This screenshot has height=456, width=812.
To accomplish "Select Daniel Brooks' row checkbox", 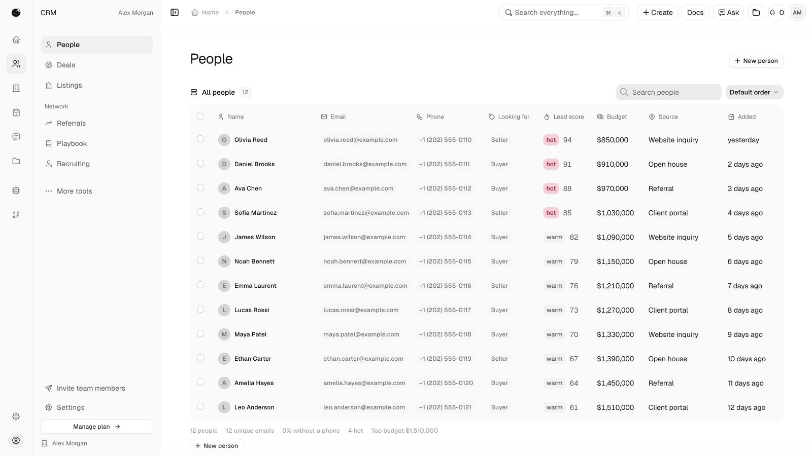I will 200,163.
